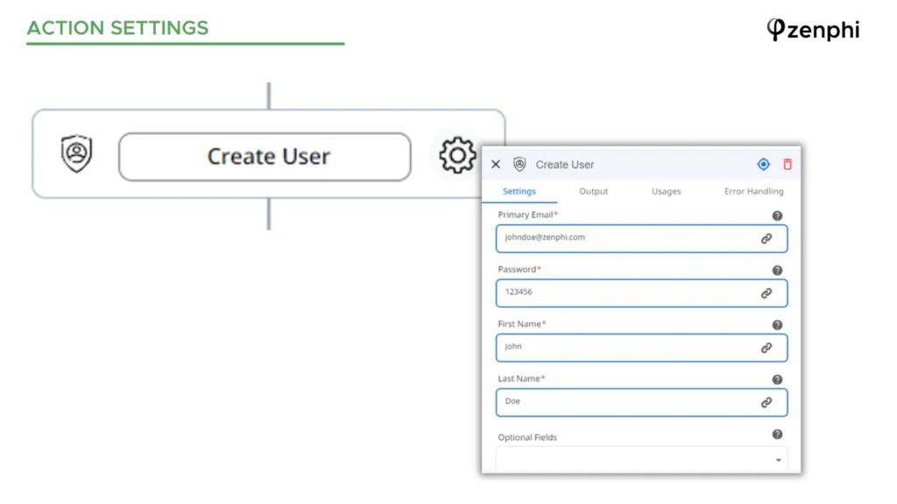Click the blue locate target icon
This screenshot has width=897, height=504.
[763, 164]
